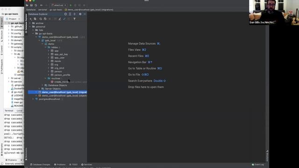299x168 pixels.
Task: Click the Expand All icon in Database Explorer header
Action: coord(70,14)
